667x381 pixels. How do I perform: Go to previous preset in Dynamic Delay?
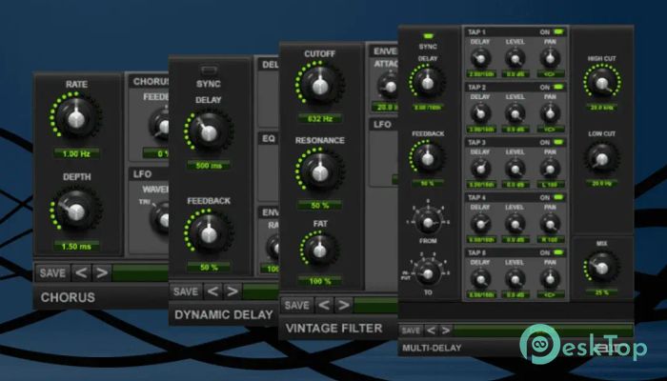[x=213, y=291]
